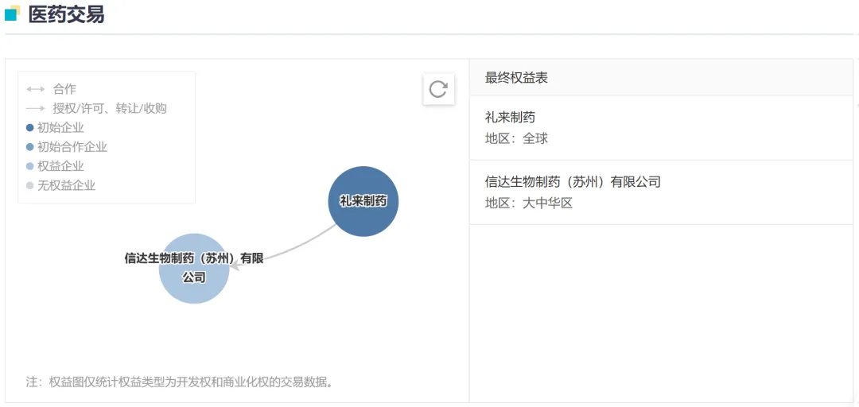This screenshot has height=407, width=859.
Task: Toggle the 无权益企业 legend label
Action: (66, 185)
